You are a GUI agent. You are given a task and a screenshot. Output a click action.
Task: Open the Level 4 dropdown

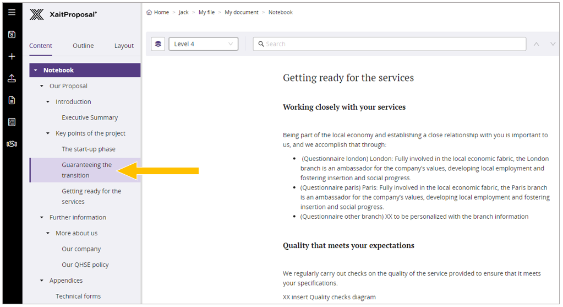tap(204, 44)
